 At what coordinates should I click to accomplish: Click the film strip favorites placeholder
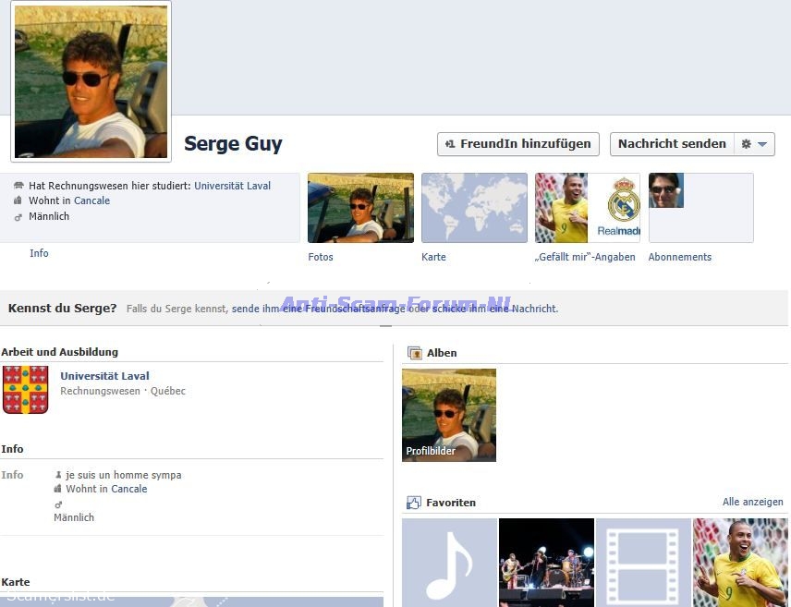643,562
